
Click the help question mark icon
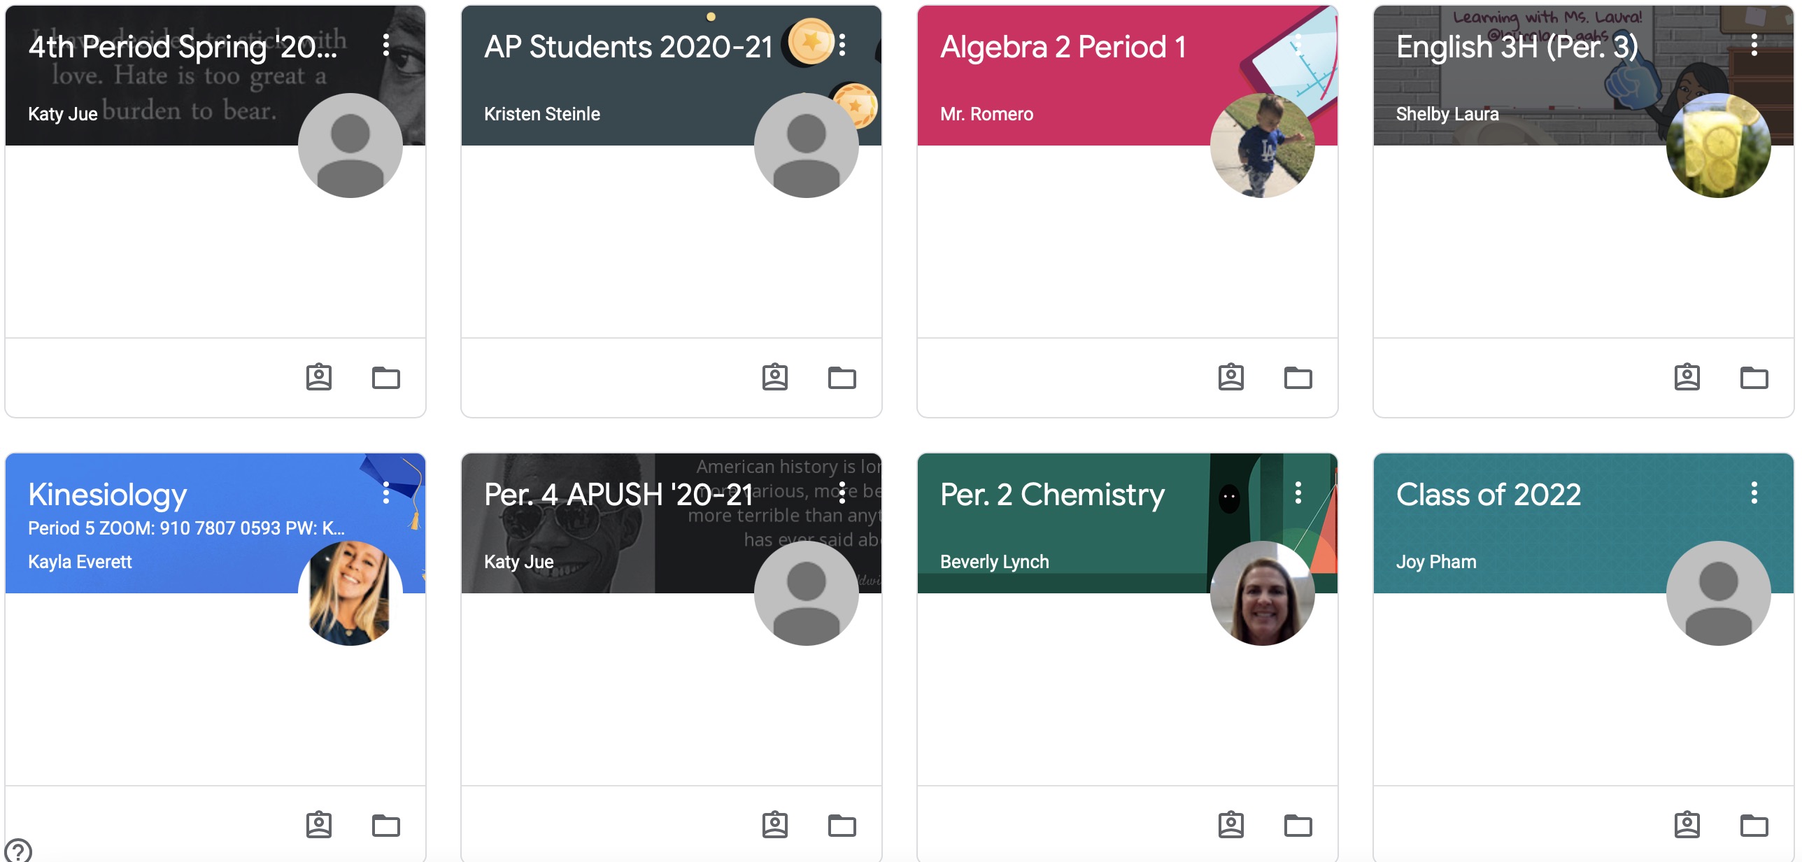18,850
